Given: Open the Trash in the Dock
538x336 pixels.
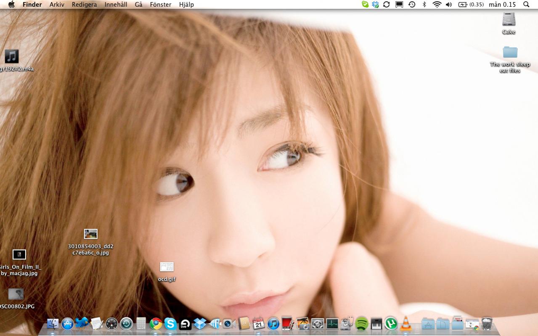Looking at the screenshot, I should (x=487, y=323).
